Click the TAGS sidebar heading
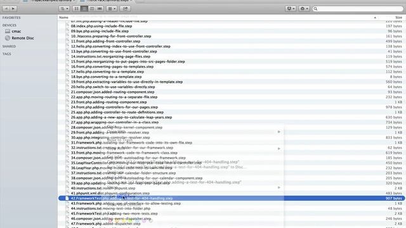This screenshot has height=228, width=406. click(x=7, y=54)
